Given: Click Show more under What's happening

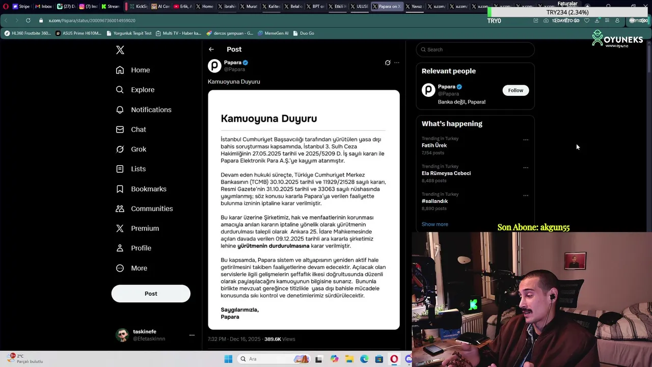Looking at the screenshot, I should coord(435,224).
